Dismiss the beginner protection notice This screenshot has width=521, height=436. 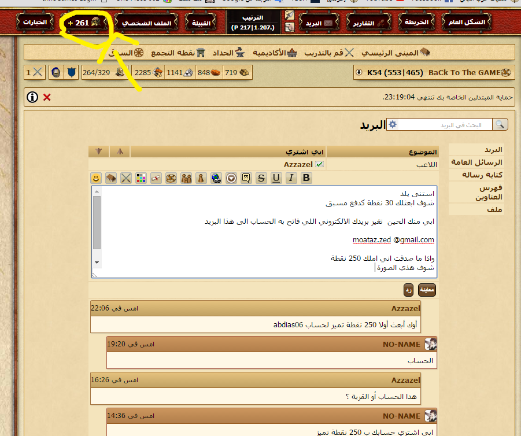[x=47, y=97]
